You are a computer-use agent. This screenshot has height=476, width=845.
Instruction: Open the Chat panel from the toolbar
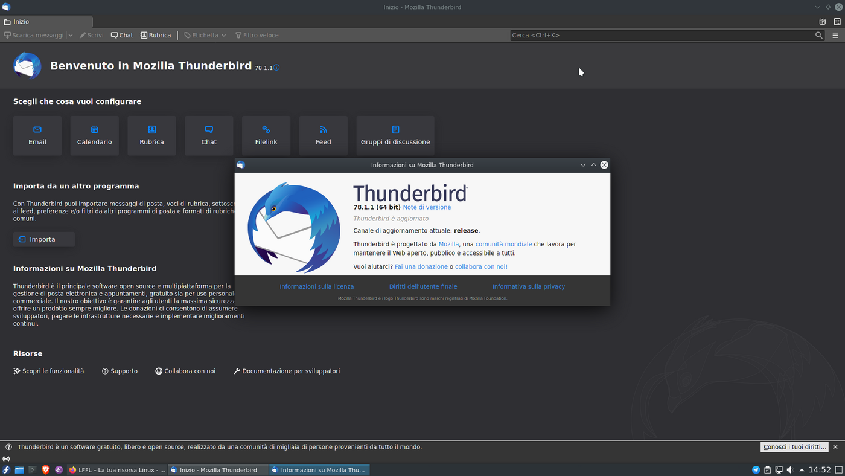tap(121, 35)
